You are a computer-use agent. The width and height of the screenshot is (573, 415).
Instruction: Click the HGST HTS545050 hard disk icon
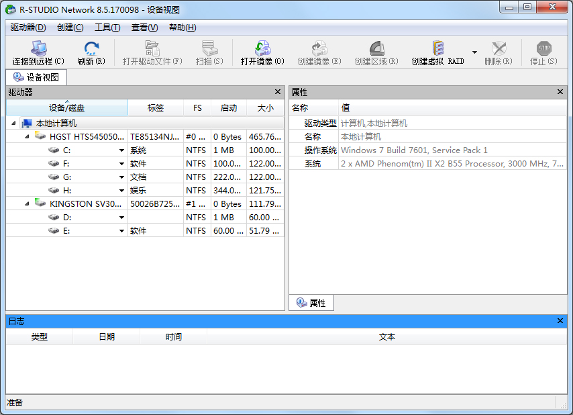tap(40, 136)
